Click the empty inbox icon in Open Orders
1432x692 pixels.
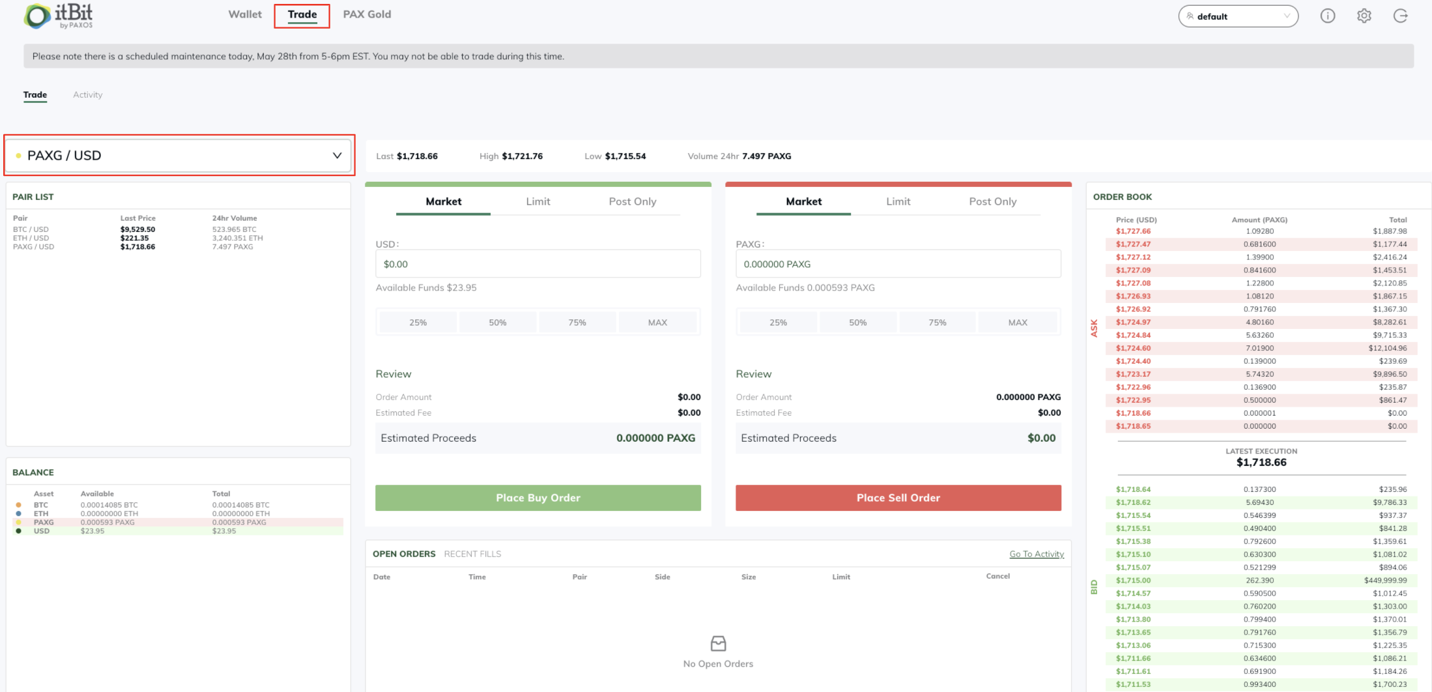718,643
